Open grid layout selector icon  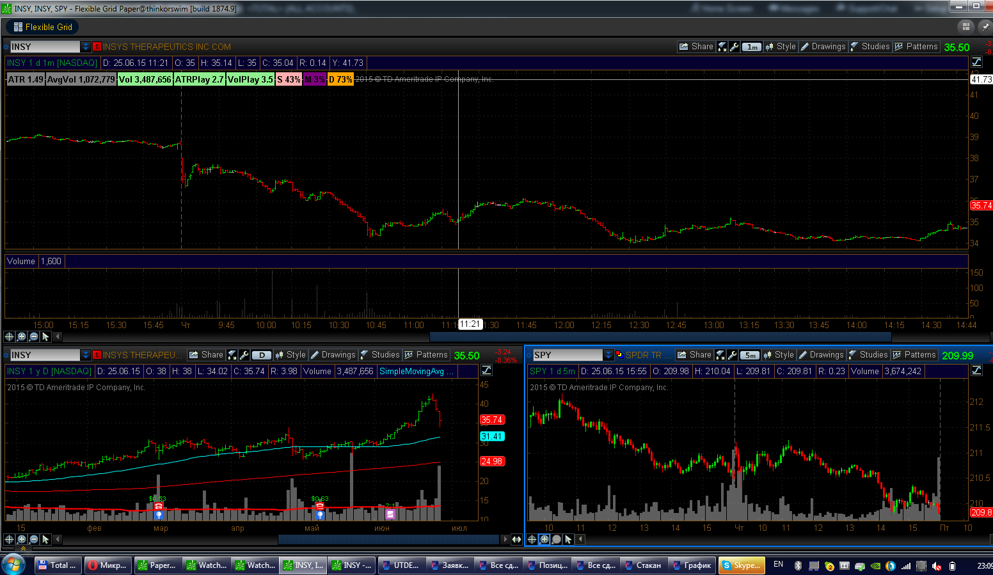[966, 27]
